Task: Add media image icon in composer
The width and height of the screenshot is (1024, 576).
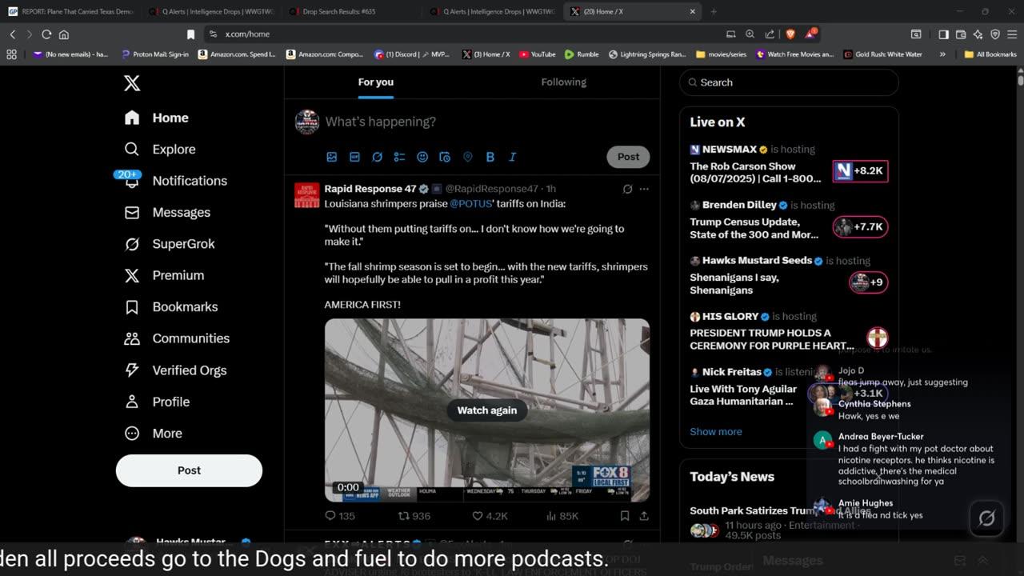Action: (x=332, y=157)
